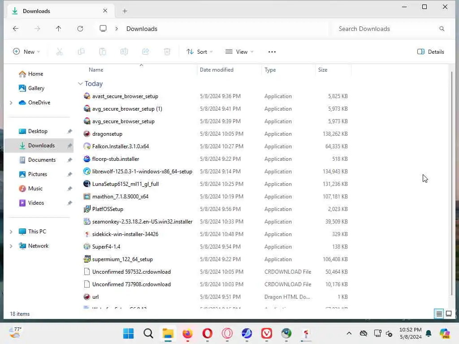This screenshot has width=459, height=344.
Task: Sort by the Name column header
Action: (96, 70)
